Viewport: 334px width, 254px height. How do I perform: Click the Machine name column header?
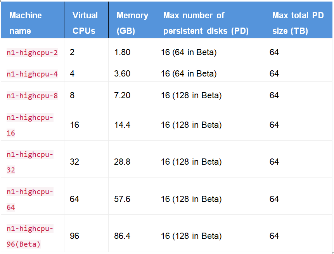pos(26,23)
